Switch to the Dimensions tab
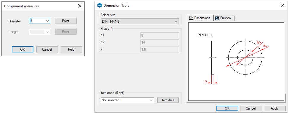 [x=200, y=18]
